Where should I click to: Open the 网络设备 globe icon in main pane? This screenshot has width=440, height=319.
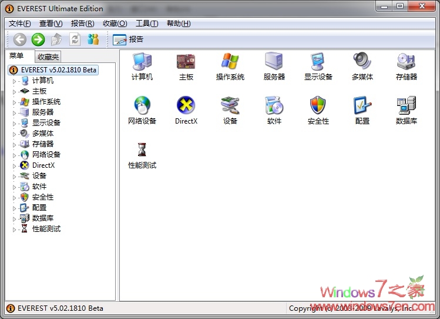click(x=142, y=105)
